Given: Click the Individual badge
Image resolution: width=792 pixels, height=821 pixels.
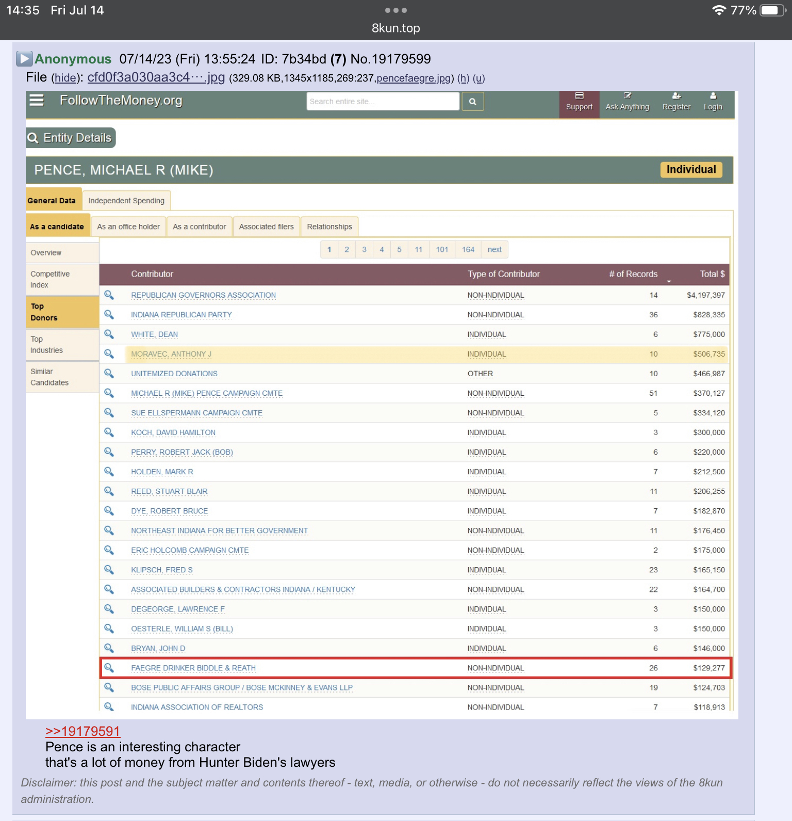Looking at the screenshot, I should [x=691, y=170].
